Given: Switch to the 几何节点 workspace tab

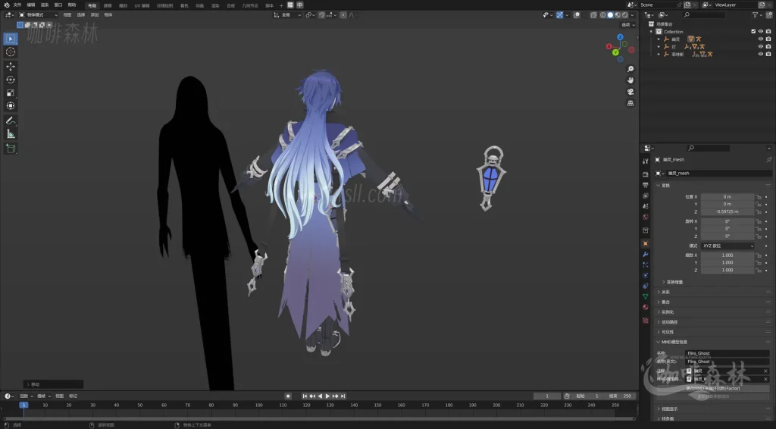Looking at the screenshot, I should pos(250,5).
